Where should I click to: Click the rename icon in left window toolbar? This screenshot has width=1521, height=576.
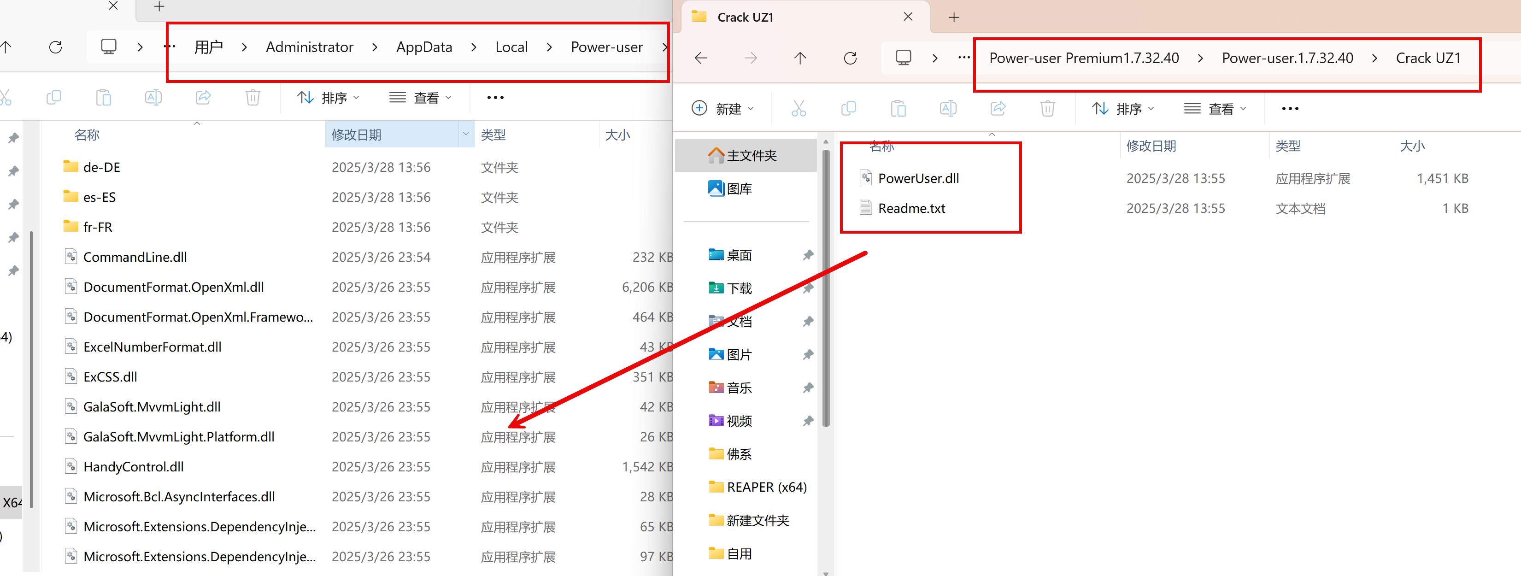(x=153, y=98)
